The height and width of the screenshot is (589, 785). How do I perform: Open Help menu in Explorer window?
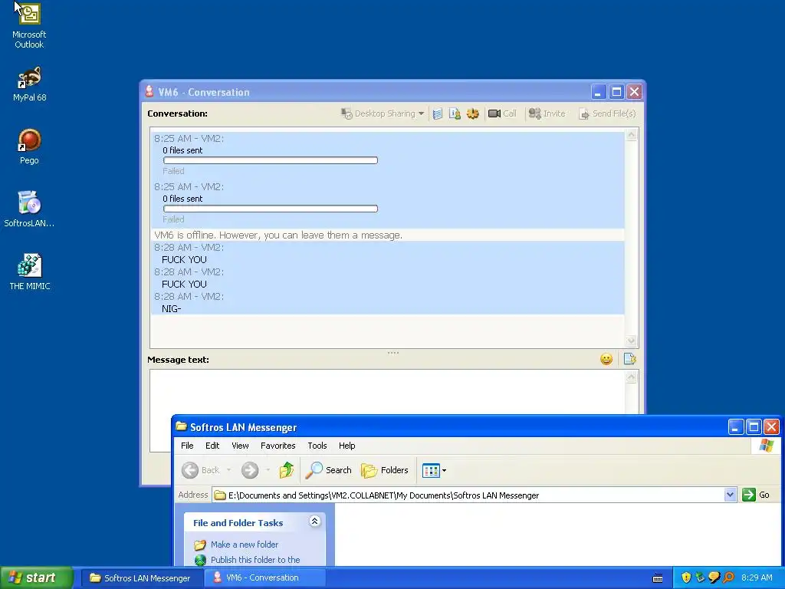(x=347, y=446)
